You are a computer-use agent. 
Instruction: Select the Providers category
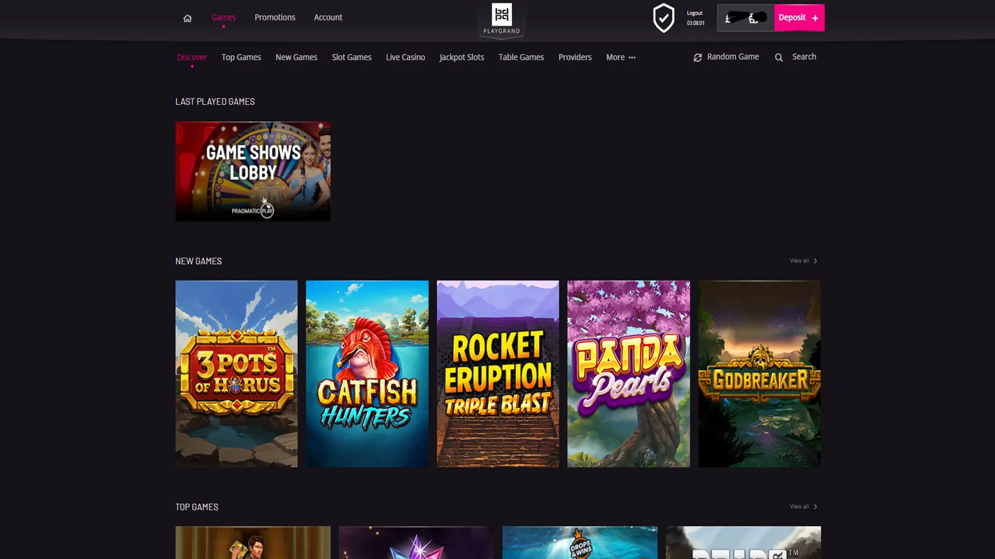click(575, 57)
